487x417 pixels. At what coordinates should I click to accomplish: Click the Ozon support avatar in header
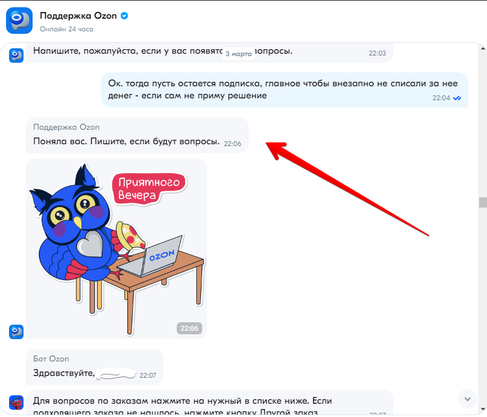19,21
